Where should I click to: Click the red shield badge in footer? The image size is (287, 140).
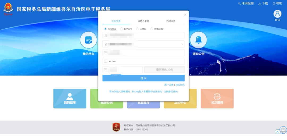116,127
